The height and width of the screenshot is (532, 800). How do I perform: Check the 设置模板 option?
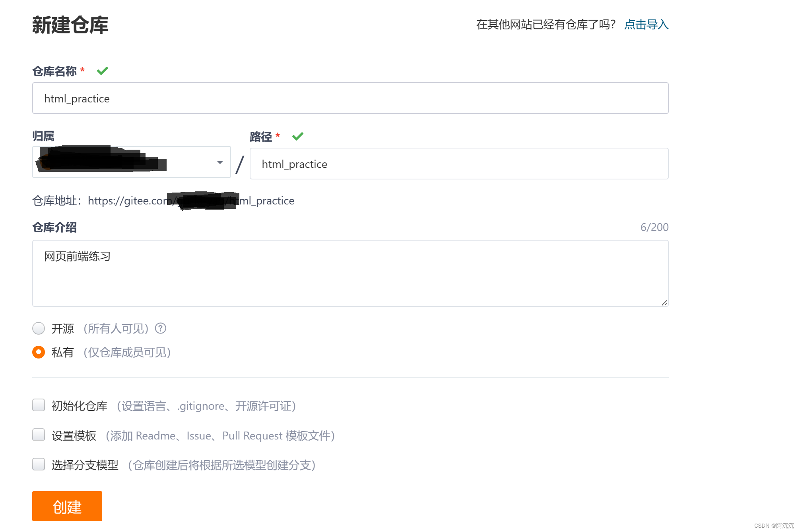click(39, 435)
